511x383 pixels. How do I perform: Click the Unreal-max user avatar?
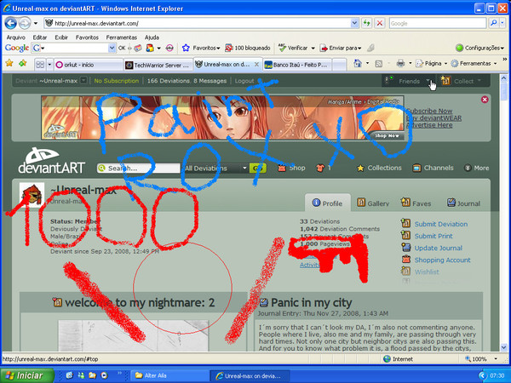(x=32, y=195)
